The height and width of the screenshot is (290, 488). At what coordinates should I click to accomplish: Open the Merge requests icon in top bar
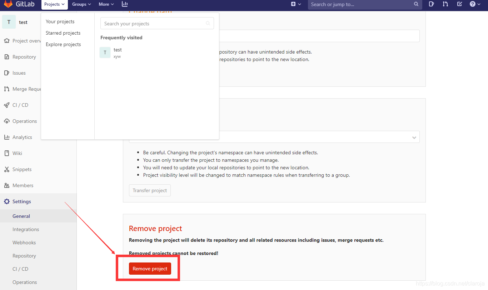pyautogui.click(x=445, y=4)
